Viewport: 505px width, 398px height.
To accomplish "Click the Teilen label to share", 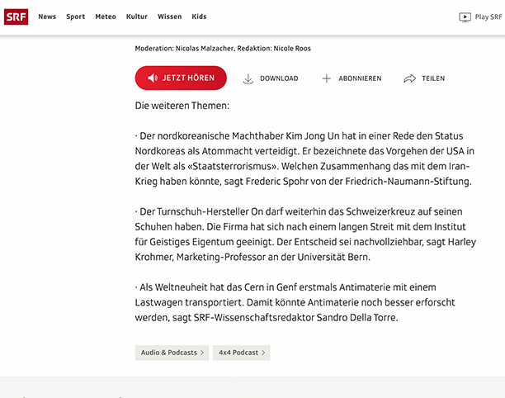I will [433, 78].
